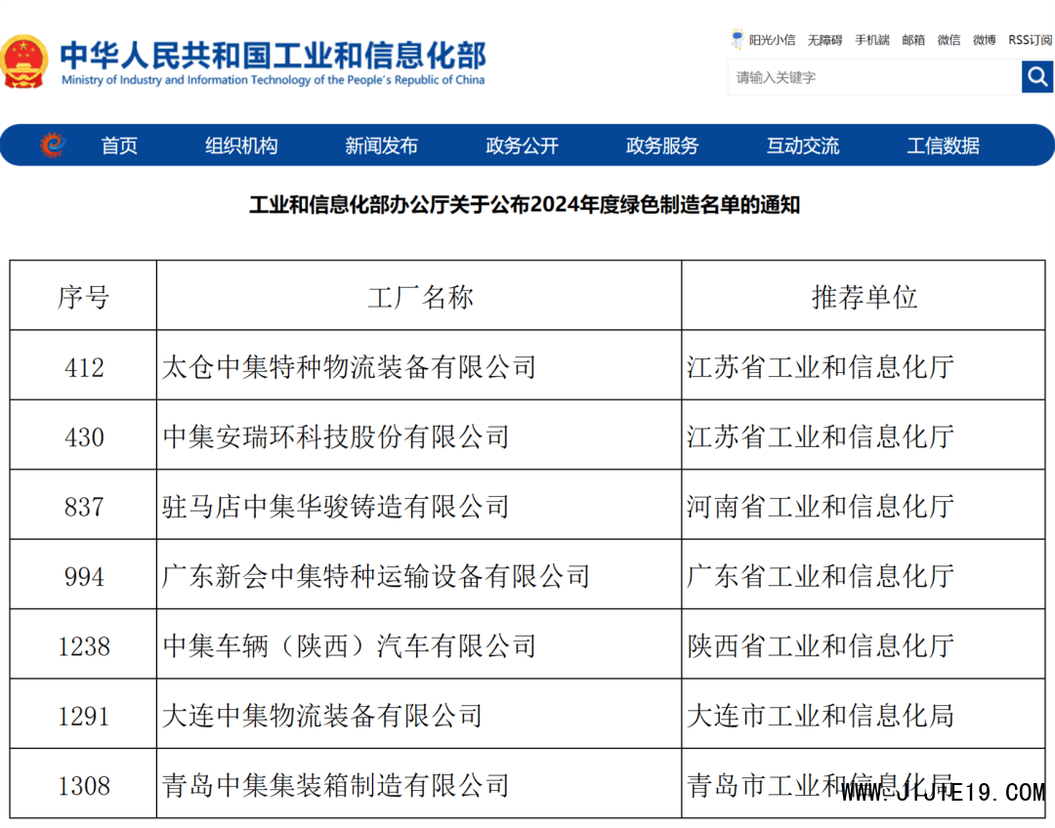Click 江苏省工业和信息化厅 in row 412
Viewport: 1055px width, 828px height.
[864, 366]
